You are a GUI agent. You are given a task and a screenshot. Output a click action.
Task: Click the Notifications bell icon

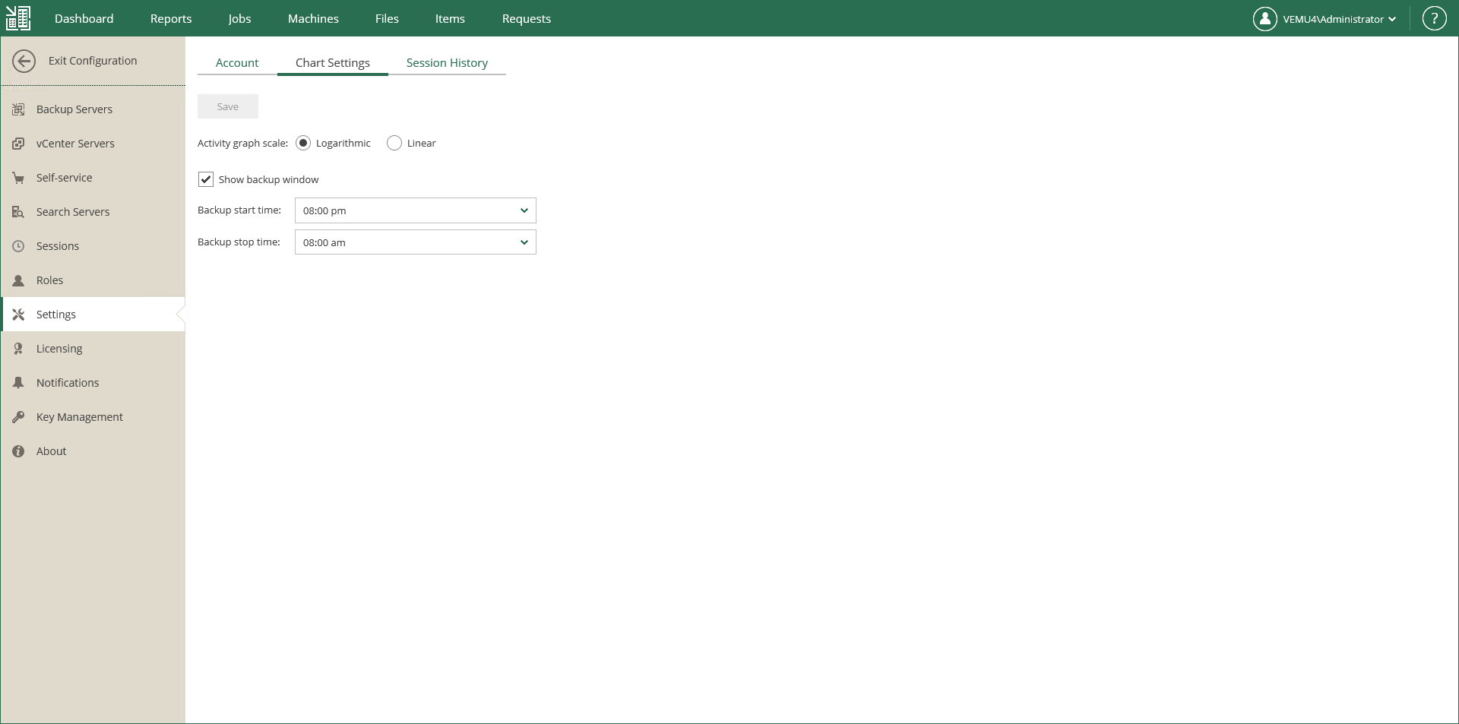click(18, 383)
